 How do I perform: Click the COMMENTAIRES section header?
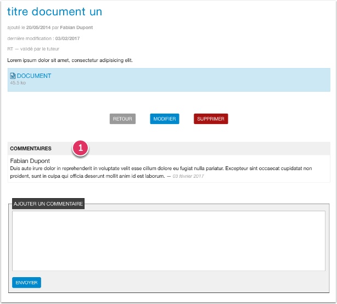pyautogui.click(x=31, y=149)
